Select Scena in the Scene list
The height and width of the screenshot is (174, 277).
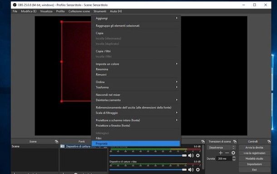[x=35, y=146]
